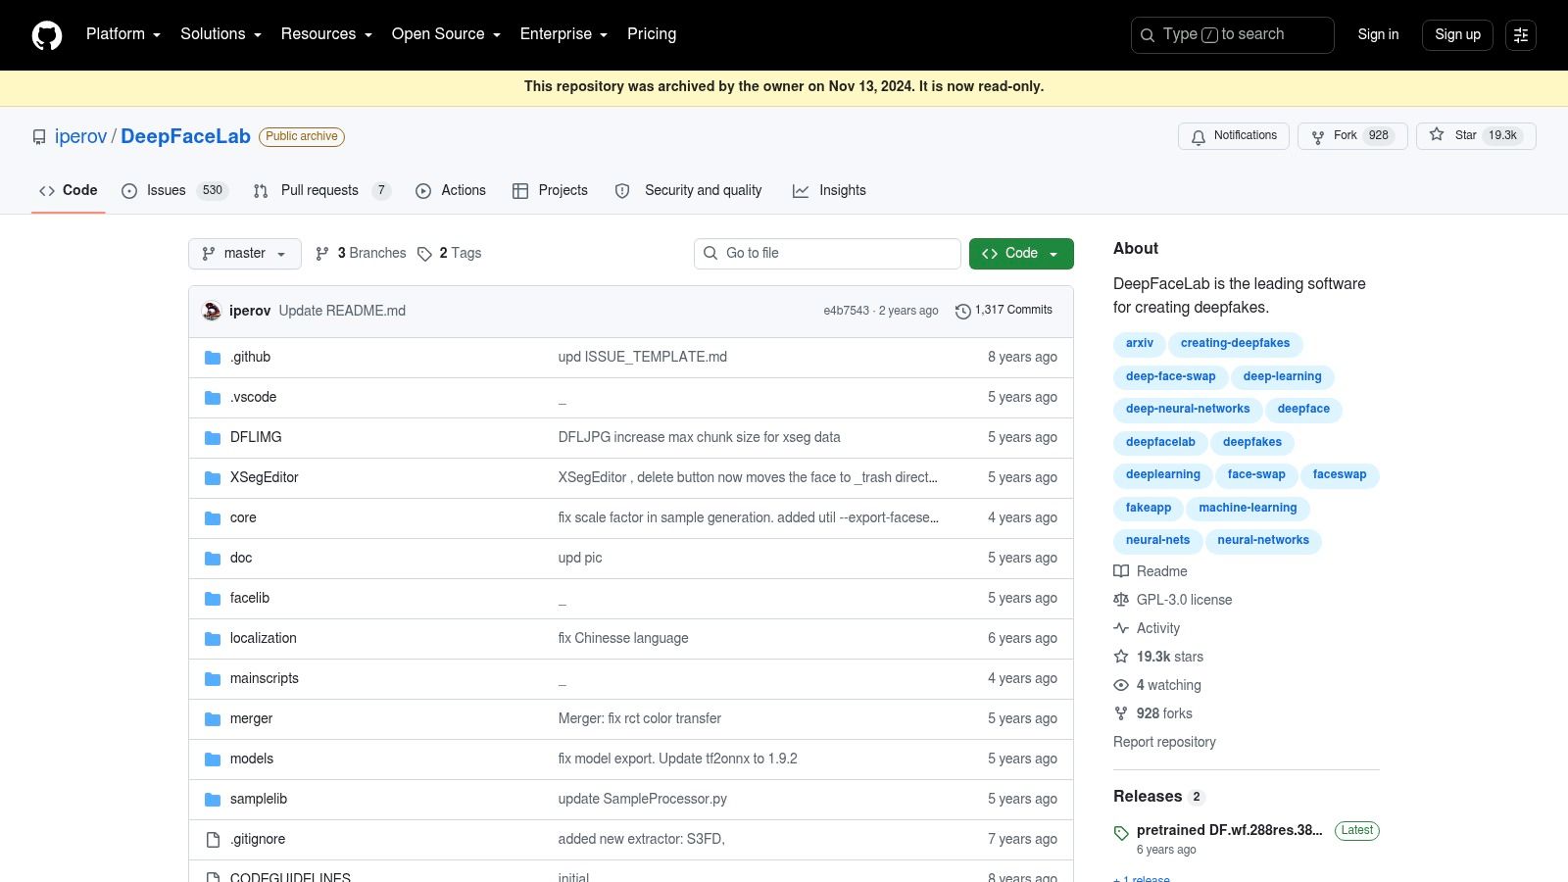Click the core folder icon

coord(213,518)
